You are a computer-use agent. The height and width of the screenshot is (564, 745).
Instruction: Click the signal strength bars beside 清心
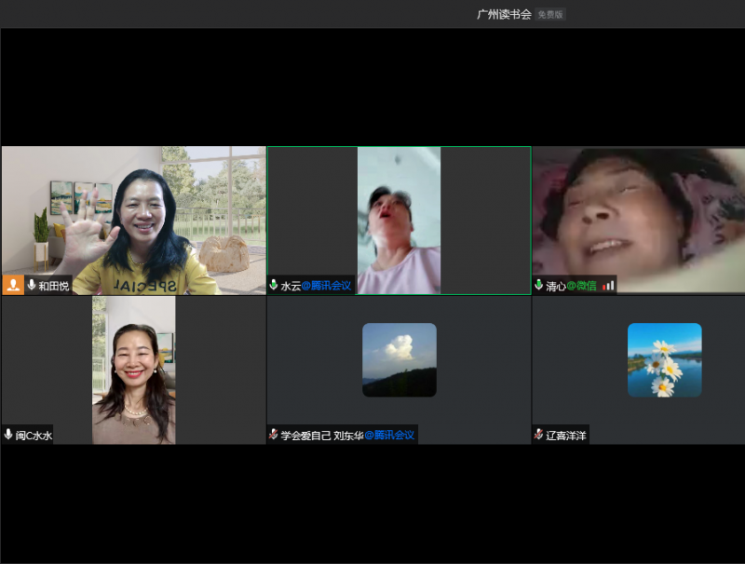click(x=609, y=285)
